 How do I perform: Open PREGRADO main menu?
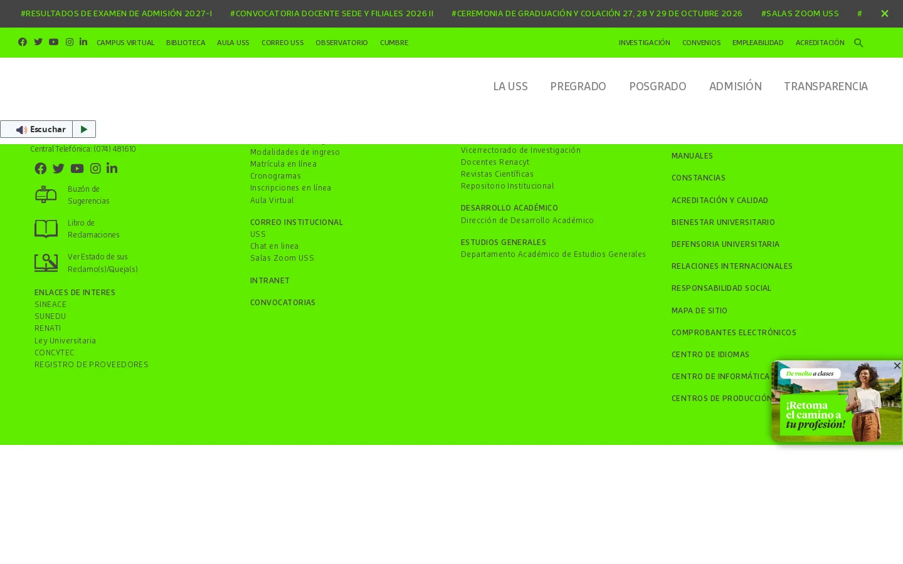pos(578,86)
